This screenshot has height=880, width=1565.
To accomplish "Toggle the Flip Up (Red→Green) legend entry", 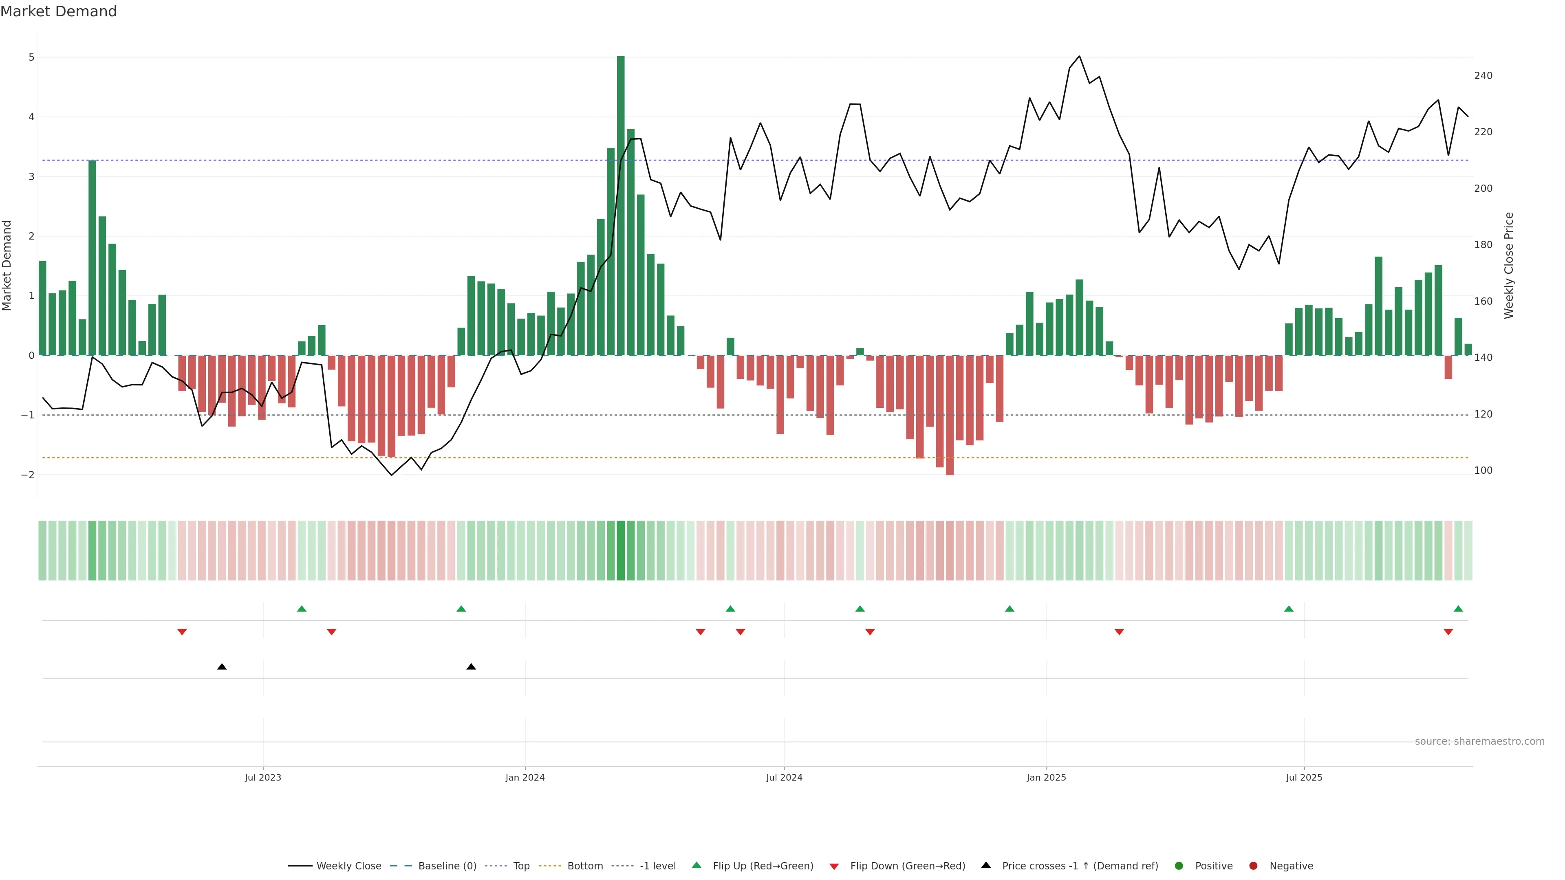I will tap(763, 866).
